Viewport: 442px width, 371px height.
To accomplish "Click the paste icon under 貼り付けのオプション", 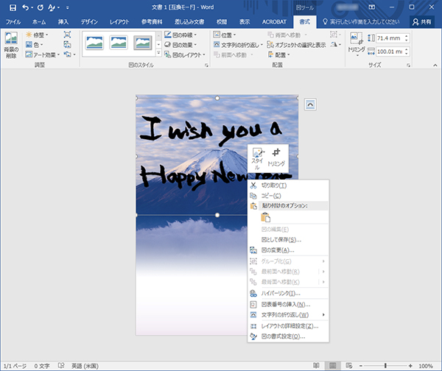I will pyautogui.click(x=266, y=217).
